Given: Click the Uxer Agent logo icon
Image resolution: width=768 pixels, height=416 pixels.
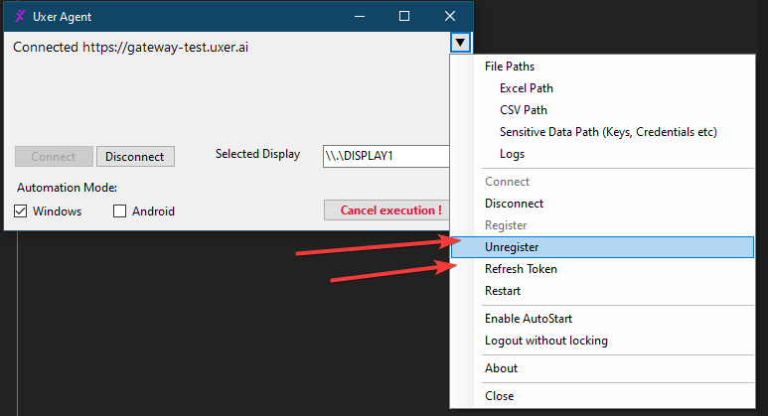Looking at the screenshot, I should 20,16.
